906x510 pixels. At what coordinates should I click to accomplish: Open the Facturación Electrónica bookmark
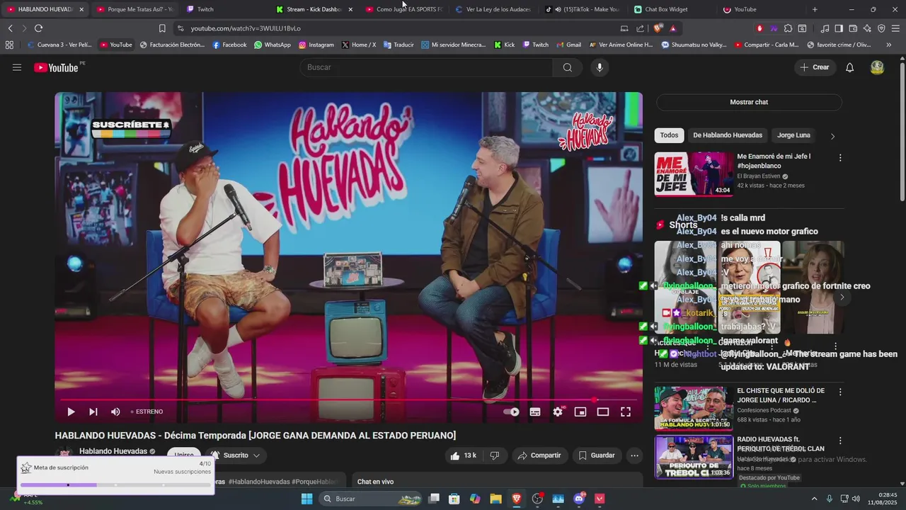[173, 45]
